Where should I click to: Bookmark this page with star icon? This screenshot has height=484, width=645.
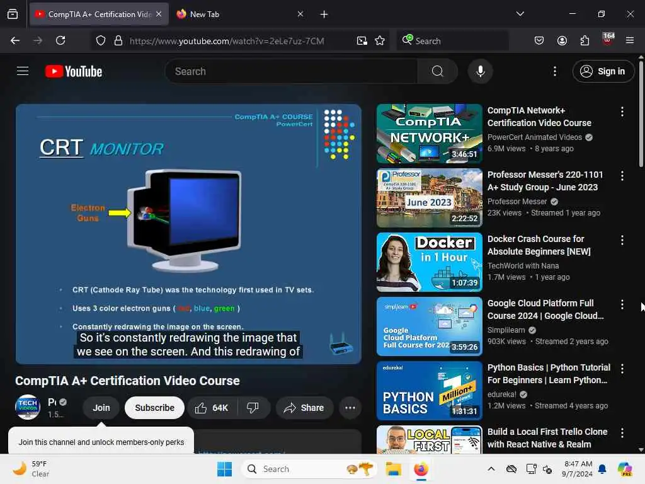tap(380, 41)
